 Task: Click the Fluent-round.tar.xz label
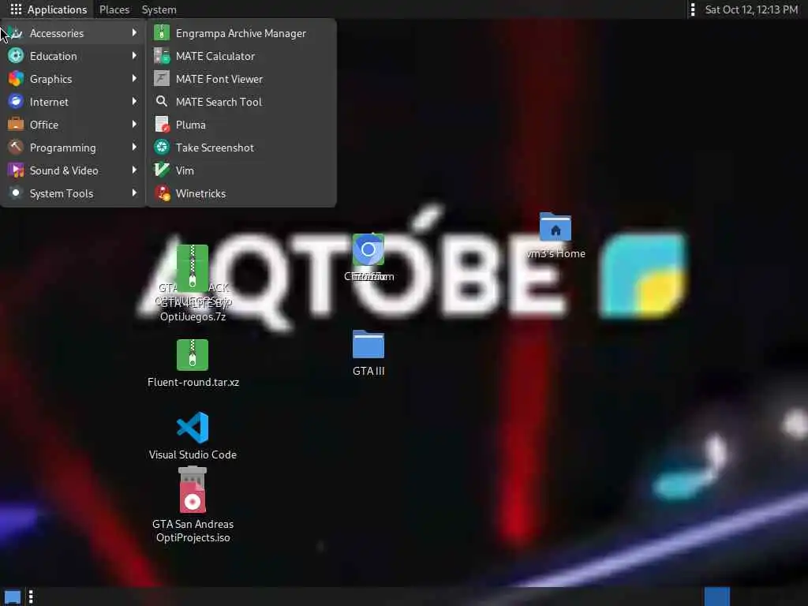click(193, 382)
